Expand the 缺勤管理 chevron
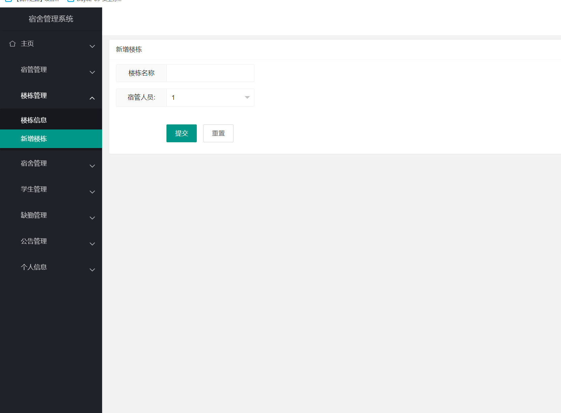The width and height of the screenshot is (561, 413). (x=92, y=218)
